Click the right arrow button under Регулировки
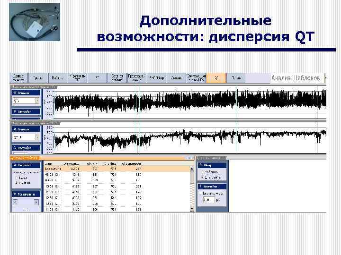This screenshot has width=341, height=255. pyautogui.click(x=36, y=202)
